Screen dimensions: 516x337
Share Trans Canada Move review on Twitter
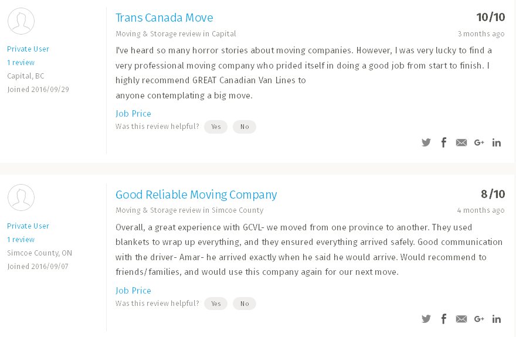pos(426,142)
